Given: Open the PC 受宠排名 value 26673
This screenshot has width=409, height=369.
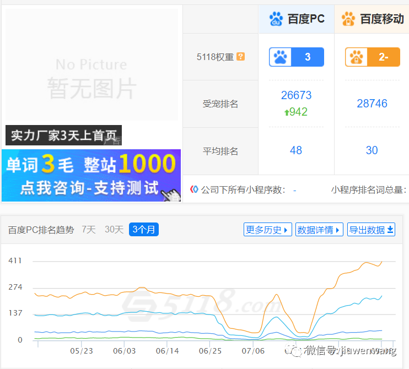Looking at the screenshot, I should pyautogui.click(x=297, y=95).
